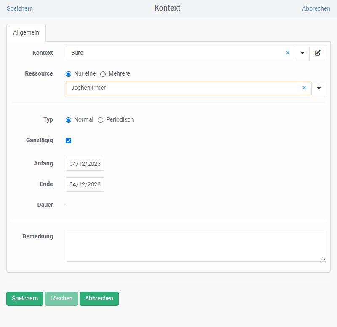The height and width of the screenshot is (327, 337).
Task: Choose the 'Mehrere' resource option
Action: 103,74
